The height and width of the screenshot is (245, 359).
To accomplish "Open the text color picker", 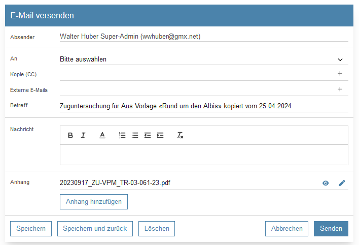I will pyautogui.click(x=102, y=135).
